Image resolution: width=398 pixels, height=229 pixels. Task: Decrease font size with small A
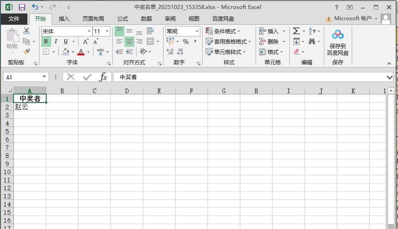pyautogui.click(x=96, y=41)
